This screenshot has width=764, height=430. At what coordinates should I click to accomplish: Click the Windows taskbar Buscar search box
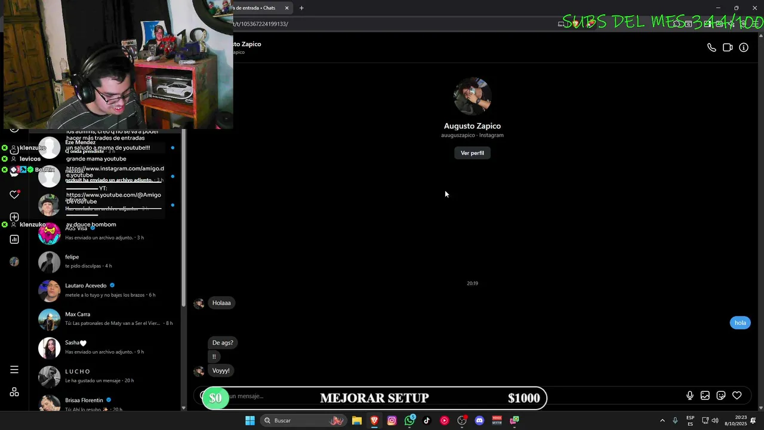click(x=303, y=420)
